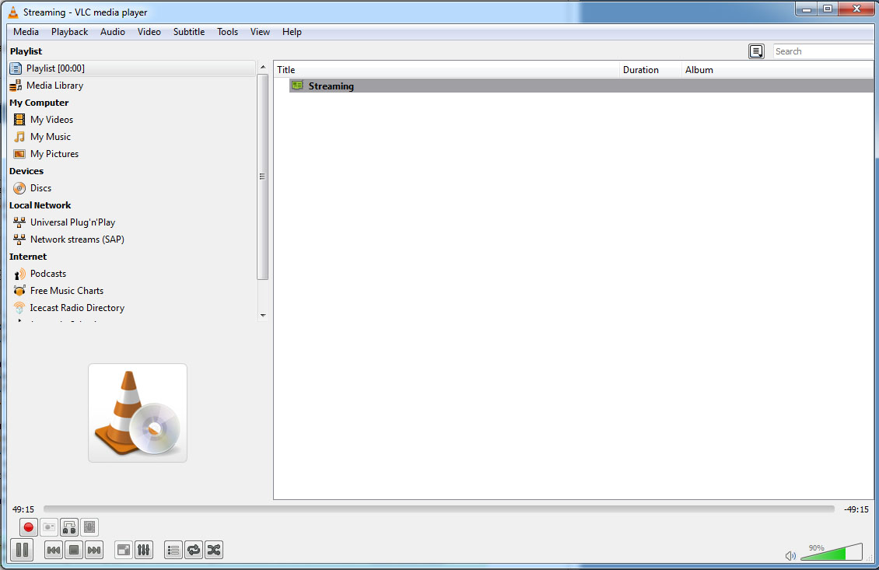879x570 pixels.
Task: Open Icecast Radio Directory
Action: click(x=77, y=308)
